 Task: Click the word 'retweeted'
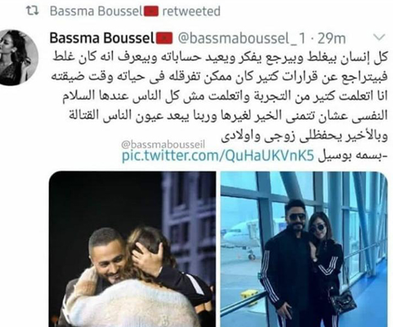191,12
